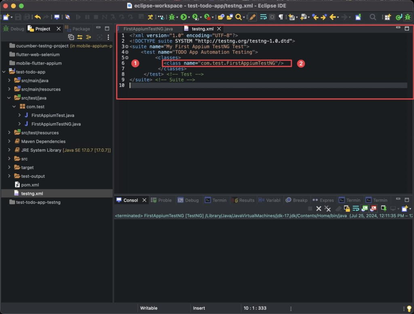The image size is (414, 314).
Task: Click the Open Perspective icon
Action: pyautogui.click(x=388, y=17)
